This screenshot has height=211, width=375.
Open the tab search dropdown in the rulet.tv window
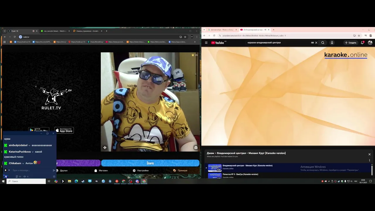click(x=5, y=31)
